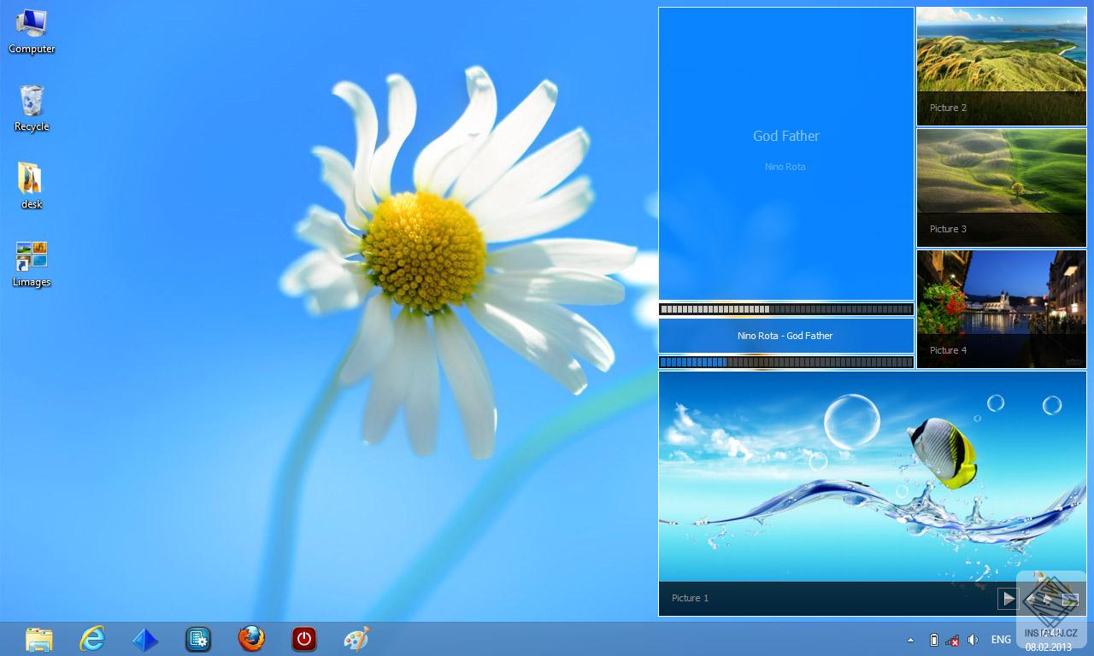This screenshot has height=656, width=1094.
Task: Select the Picture 3 thumbnail
Action: 1001,188
